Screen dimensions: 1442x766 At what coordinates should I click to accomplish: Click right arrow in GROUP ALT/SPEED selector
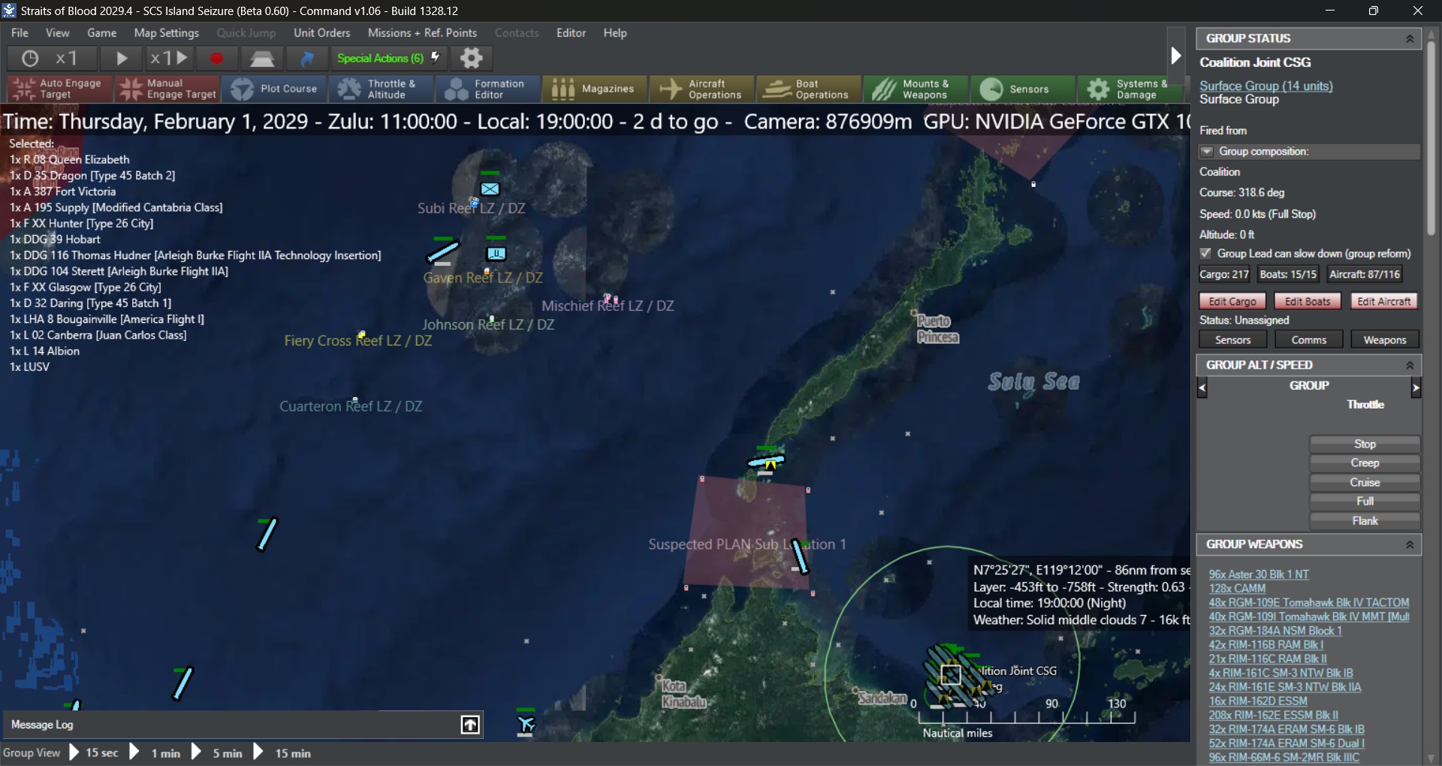[1416, 388]
